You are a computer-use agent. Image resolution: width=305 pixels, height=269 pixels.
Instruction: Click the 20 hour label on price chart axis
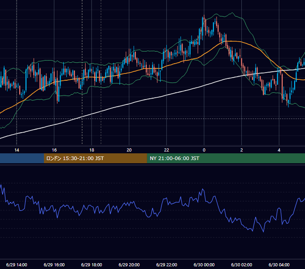point(129,150)
